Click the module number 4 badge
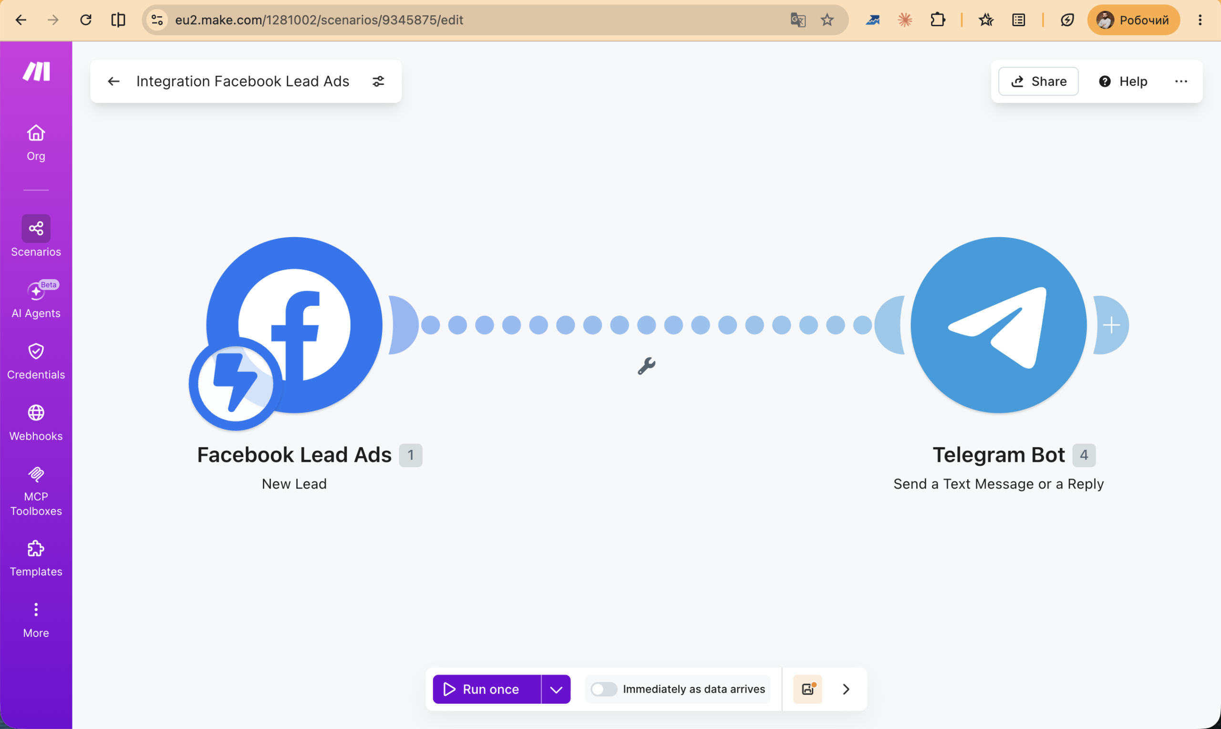The image size is (1221, 729). coord(1084,455)
